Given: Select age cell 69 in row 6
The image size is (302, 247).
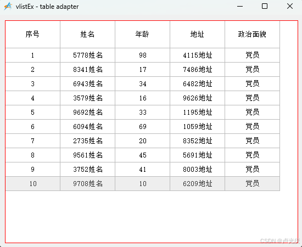Looking at the screenshot, I should coord(143,126).
